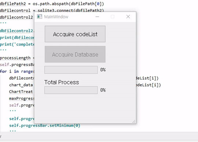
Task: Click the ChartTreat line in code editor
Action: [x=21, y=91]
